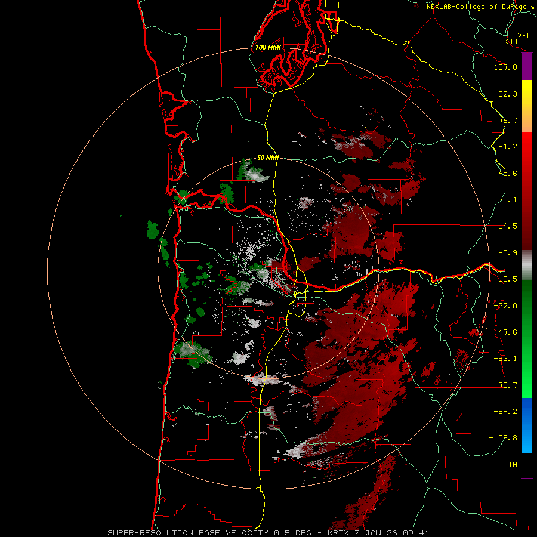Select the -16.5 legend value
The image size is (537, 537).
(x=505, y=279)
